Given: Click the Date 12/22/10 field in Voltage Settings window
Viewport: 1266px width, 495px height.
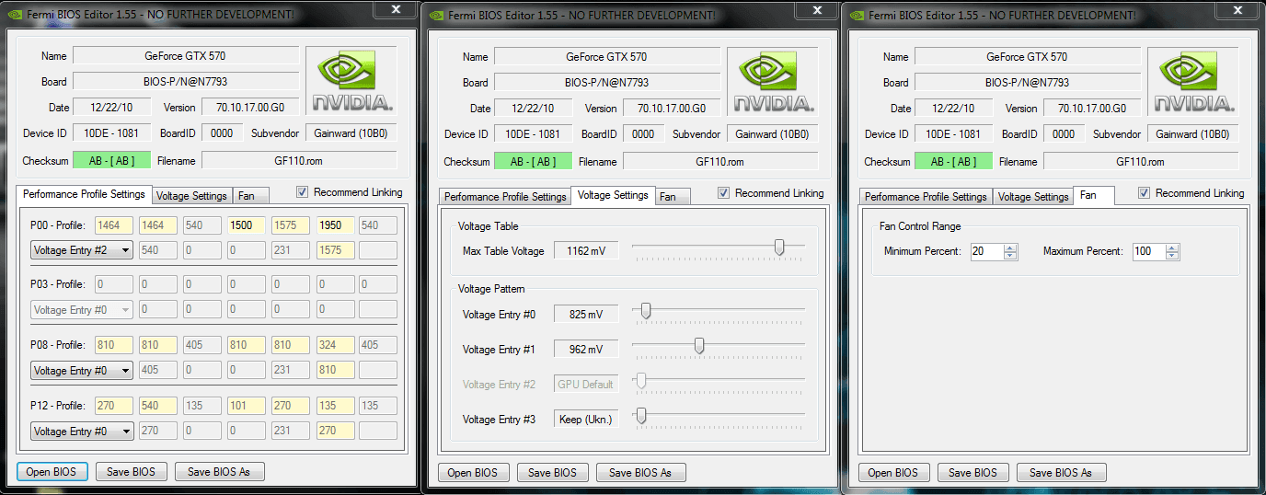Looking at the screenshot, I should (x=533, y=109).
